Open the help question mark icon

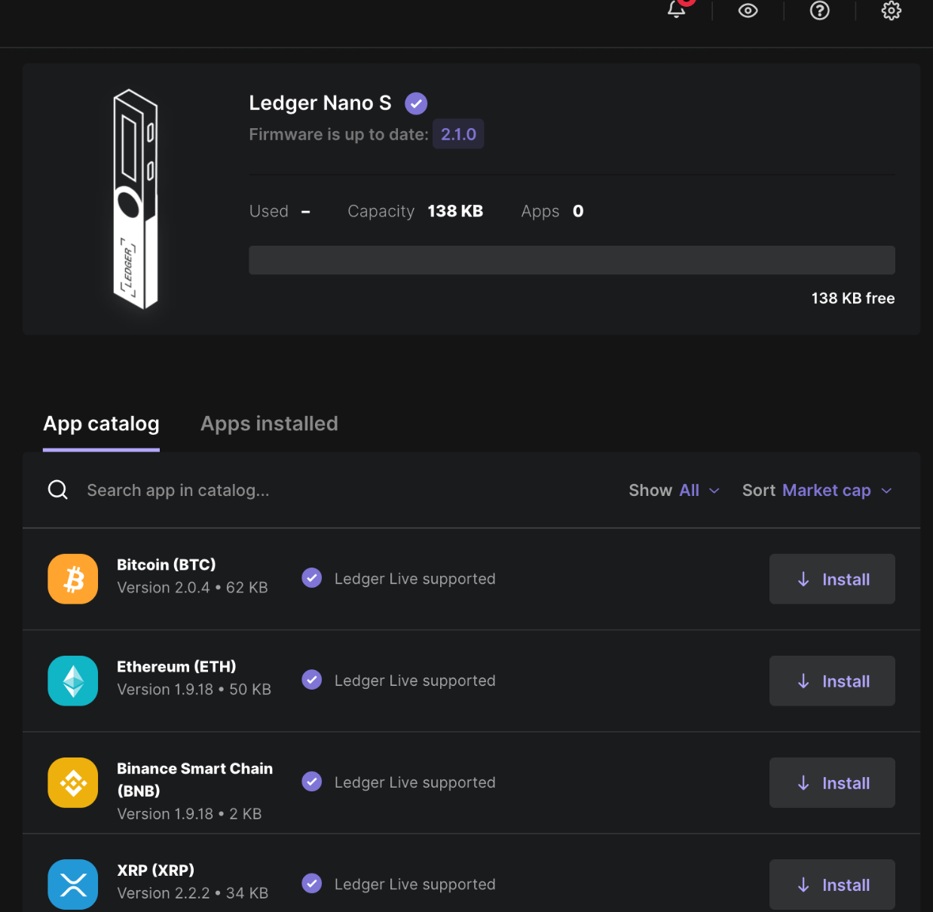pos(819,11)
